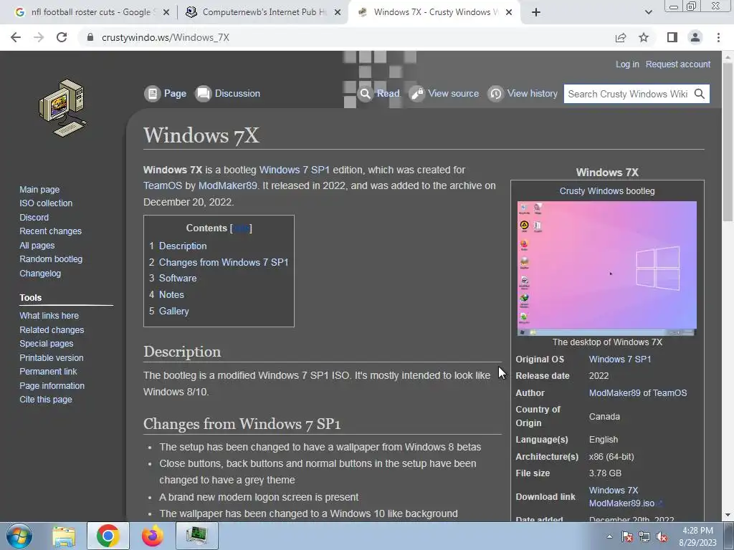Click the padlock site info icon
734x550 pixels.
(90, 37)
